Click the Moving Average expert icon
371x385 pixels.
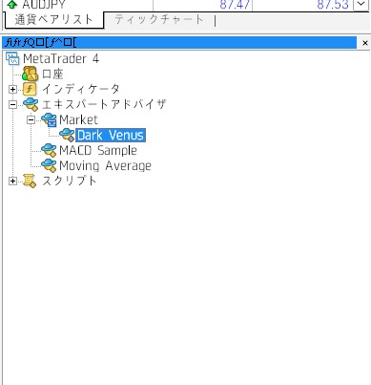click(x=49, y=165)
